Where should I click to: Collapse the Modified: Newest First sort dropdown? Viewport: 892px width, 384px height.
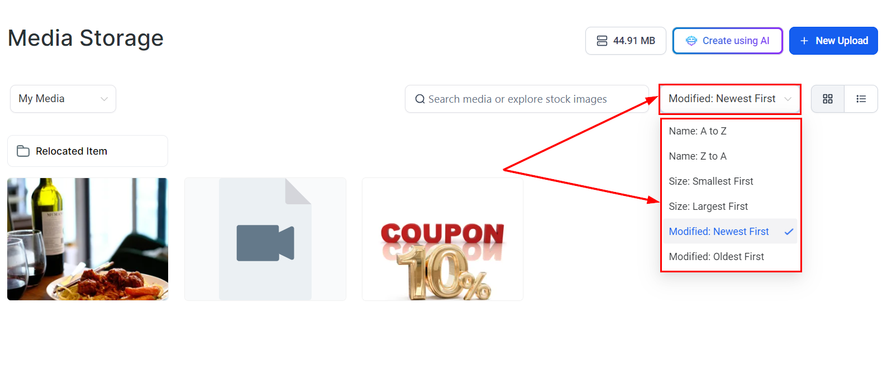pyautogui.click(x=730, y=99)
